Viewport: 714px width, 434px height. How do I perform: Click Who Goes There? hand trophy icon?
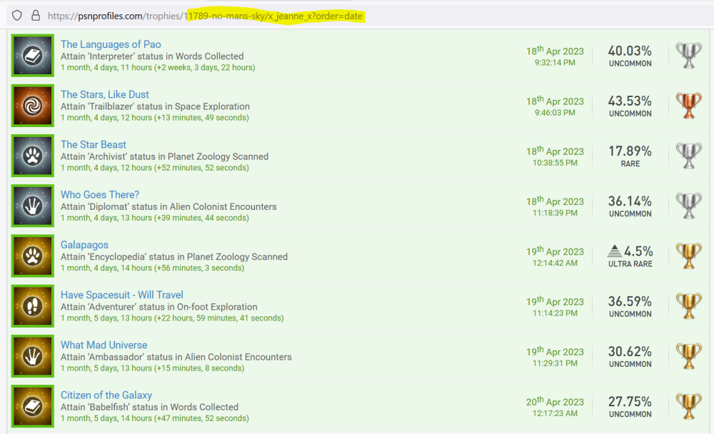pos(33,206)
